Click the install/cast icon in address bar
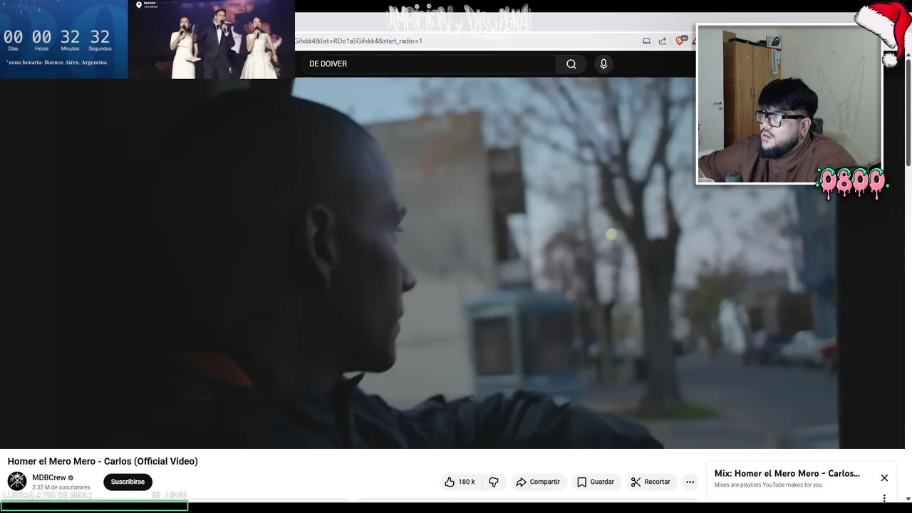 646,41
